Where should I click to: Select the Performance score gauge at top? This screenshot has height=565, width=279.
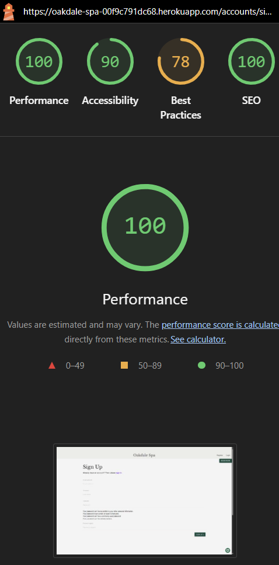click(39, 61)
